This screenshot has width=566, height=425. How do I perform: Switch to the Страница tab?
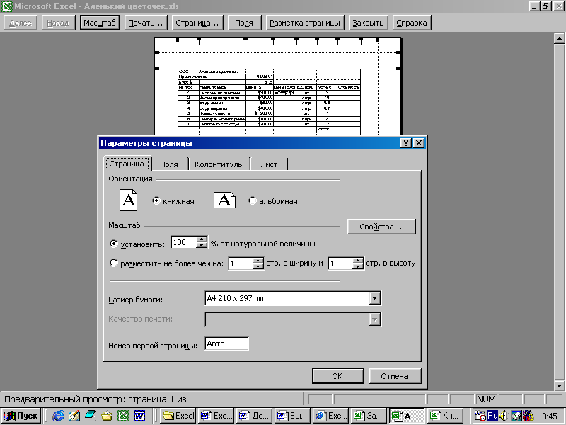click(x=127, y=164)
